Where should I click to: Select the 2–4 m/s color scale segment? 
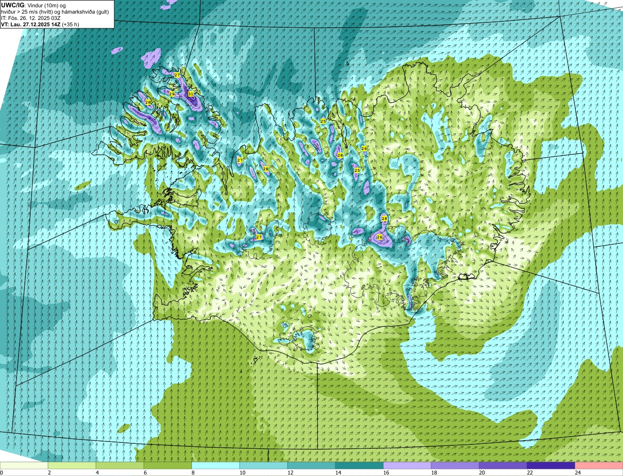(x=73, y=465)
